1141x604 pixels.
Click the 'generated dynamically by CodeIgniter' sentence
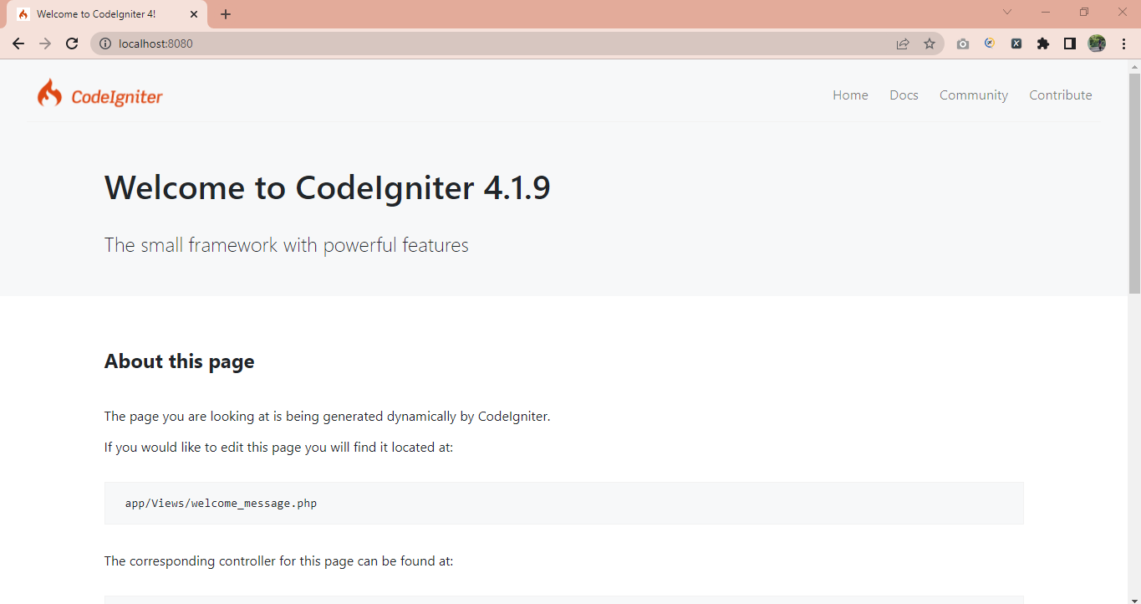[x=328, y=417]
